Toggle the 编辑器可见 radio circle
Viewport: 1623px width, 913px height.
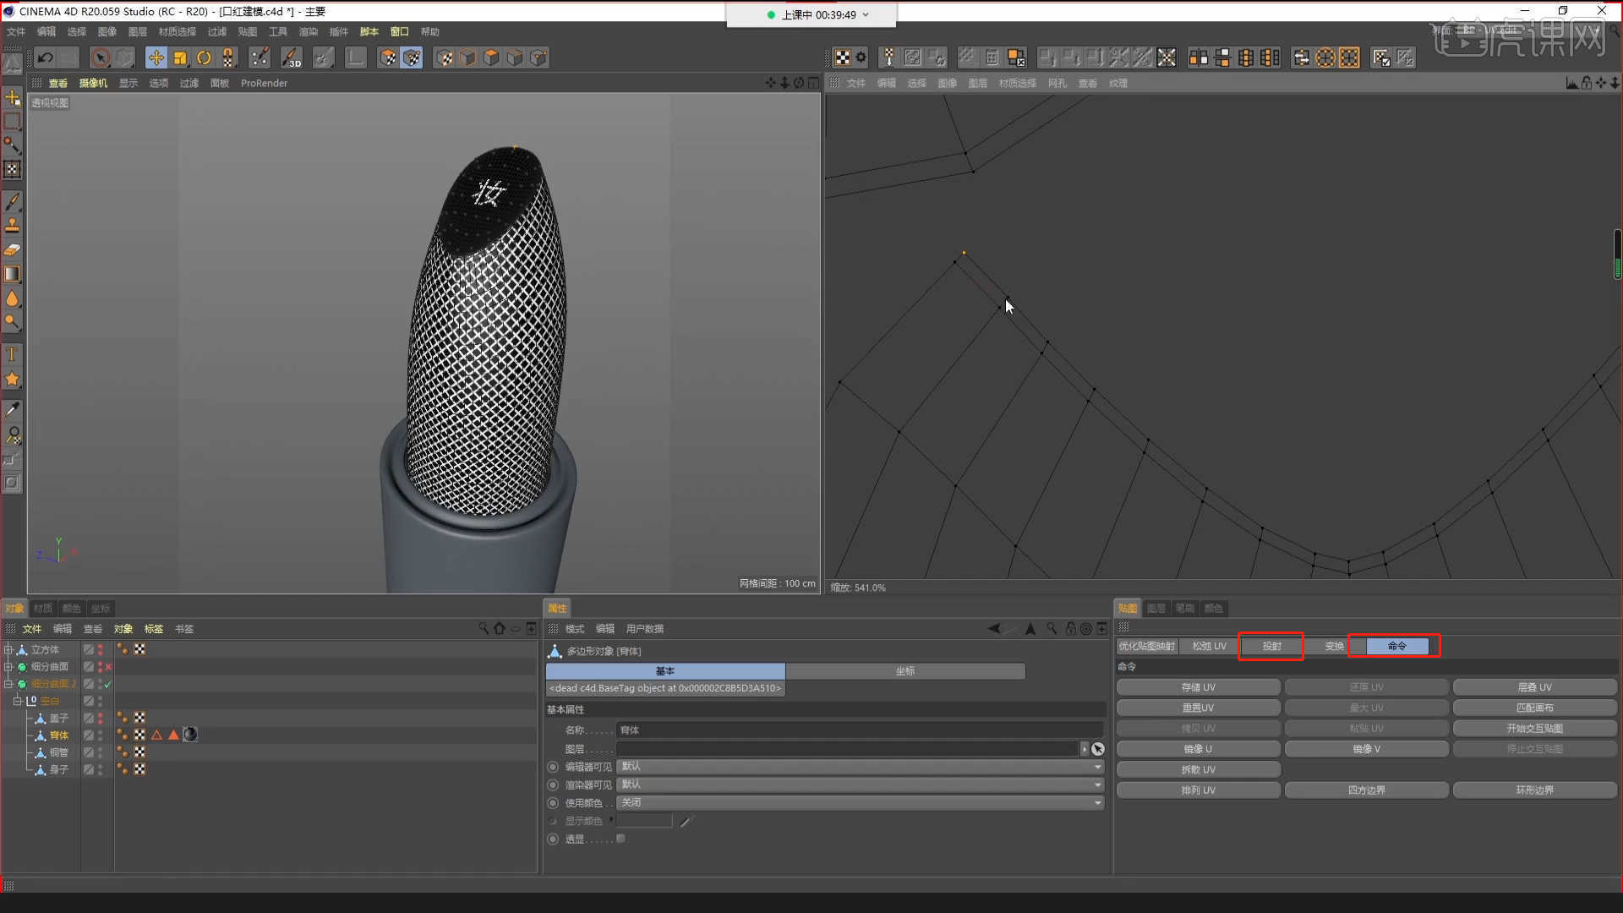[553, 767]
